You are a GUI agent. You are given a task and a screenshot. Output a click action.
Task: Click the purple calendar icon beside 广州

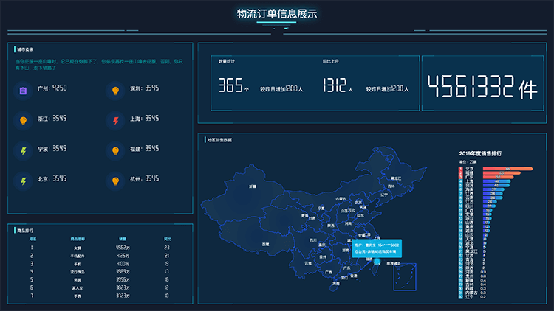(x=23, y=91)
